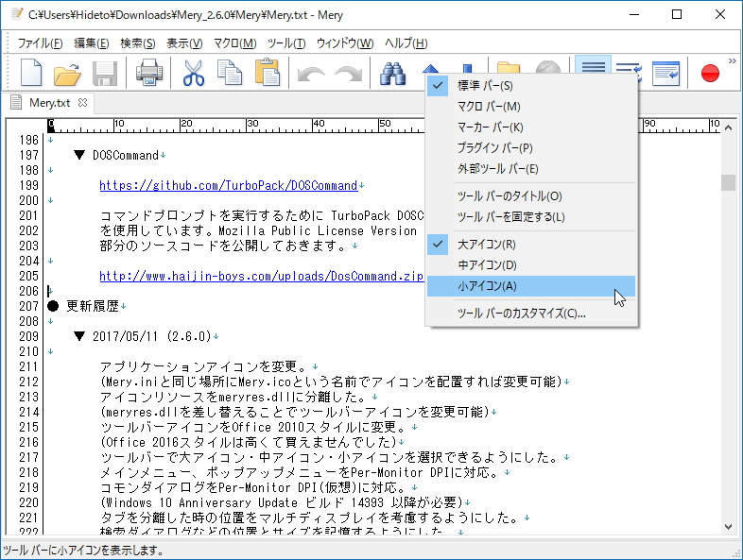Click the New file toolbar icon
Screen dimensions: 743x560
tap(31, 73)
